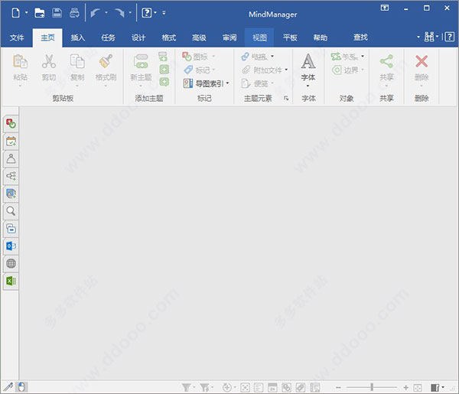Screen dimensions: 459x394
Task: Click the 剪切 (Cut) scissors icon
Action: click(x=49, y=61)
